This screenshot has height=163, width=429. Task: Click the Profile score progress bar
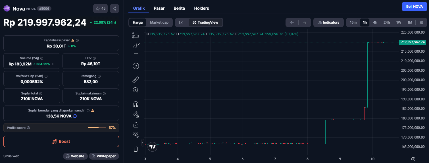pos(97,128)
